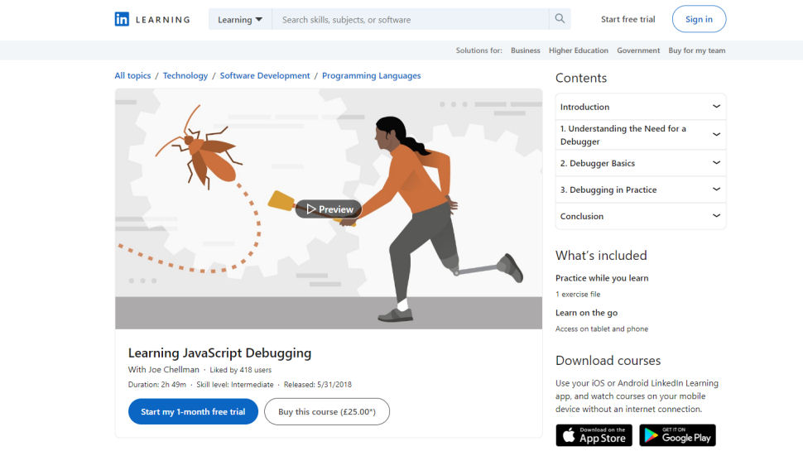Open Buy for my team link
The image size is (803, 451).
697,50
